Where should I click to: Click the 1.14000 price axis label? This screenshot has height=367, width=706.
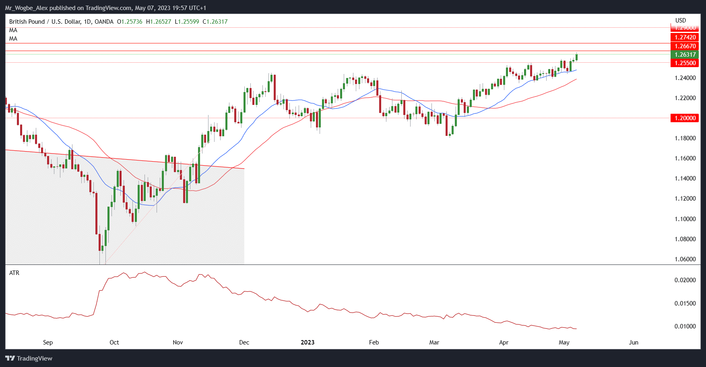pyautogui.click(x=685, y=178)
